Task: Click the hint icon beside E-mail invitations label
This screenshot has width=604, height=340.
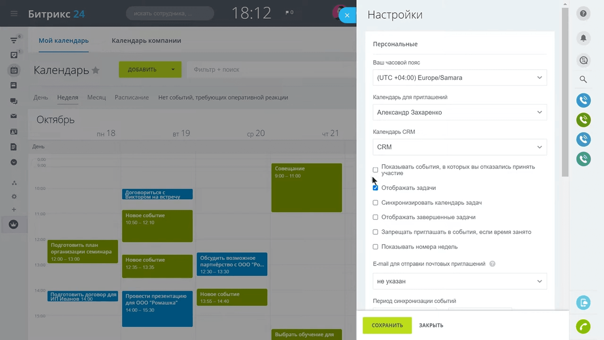Action: click(x=492, y=264)
